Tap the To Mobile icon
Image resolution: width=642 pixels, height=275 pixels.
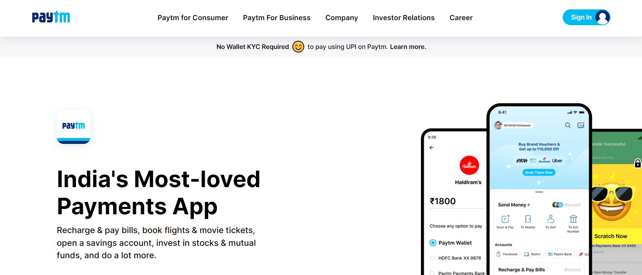click(x=528, y=219)
